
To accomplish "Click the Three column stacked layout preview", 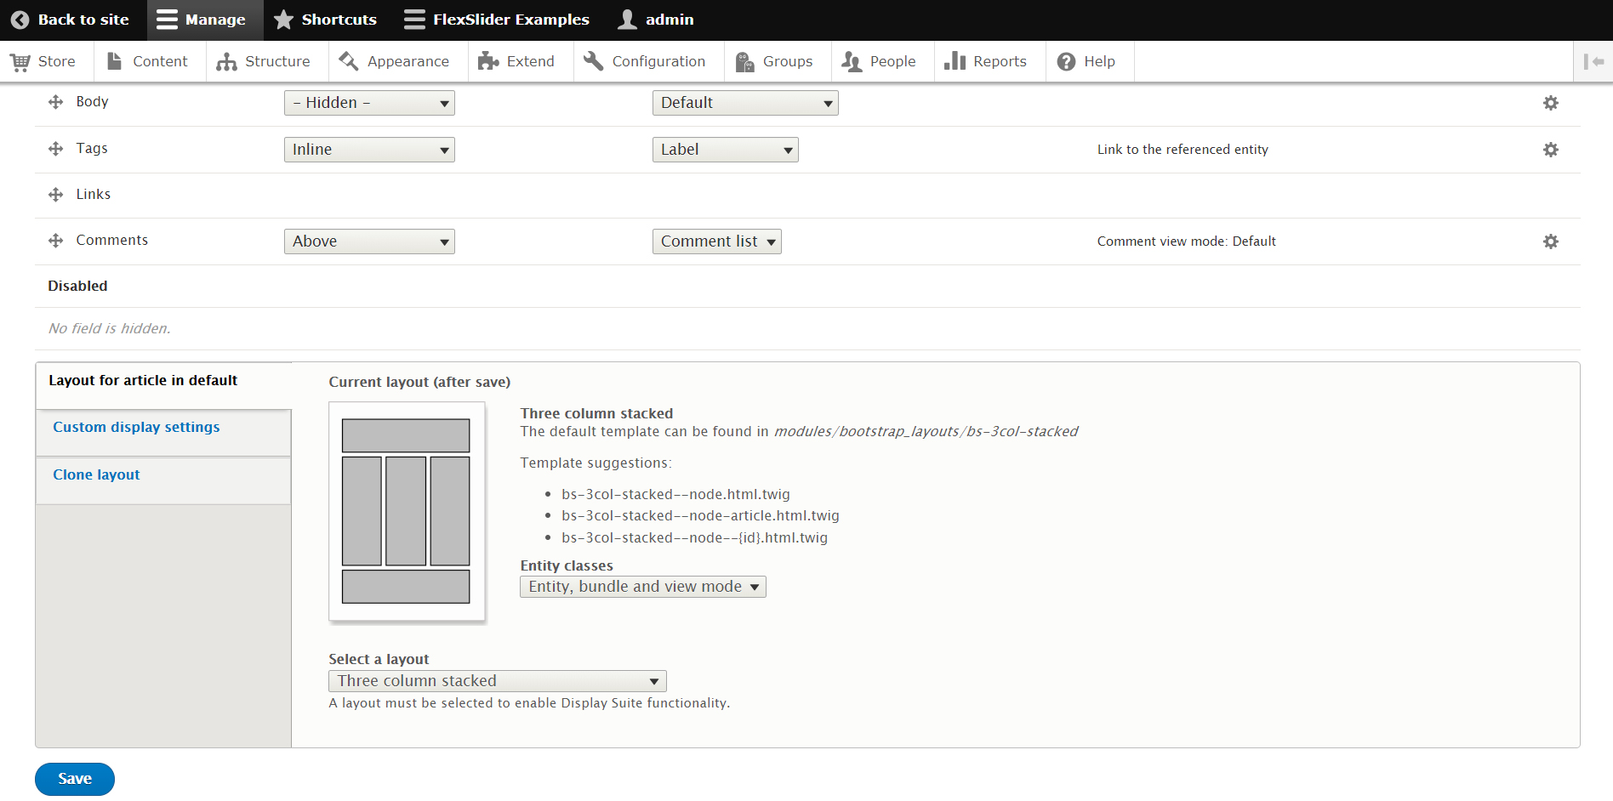I will (x=406, y=511).
